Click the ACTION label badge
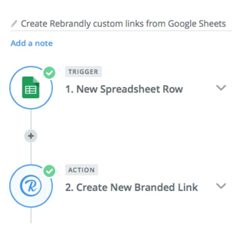The image size is (241, 232). (82, 170)
